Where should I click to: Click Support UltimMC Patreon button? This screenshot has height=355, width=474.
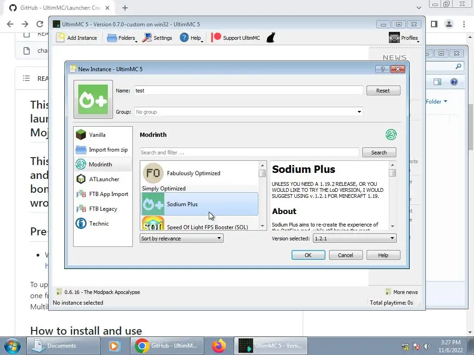click(236, 38)
